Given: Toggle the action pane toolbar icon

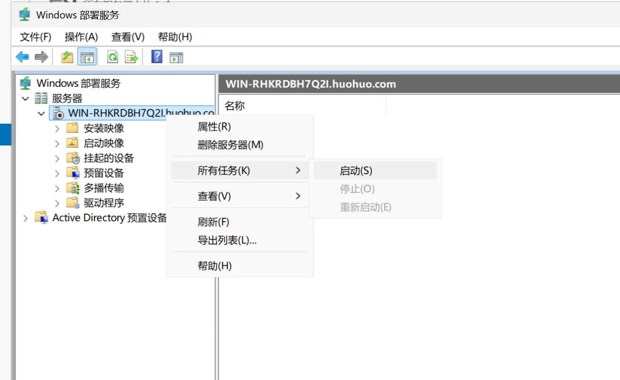Looking at the screenshot, I should point(176,57).
